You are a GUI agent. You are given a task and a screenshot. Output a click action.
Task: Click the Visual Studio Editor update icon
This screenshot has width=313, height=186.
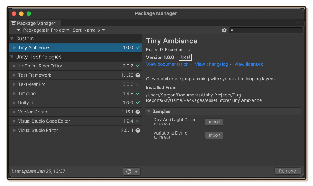pos(138,131)
